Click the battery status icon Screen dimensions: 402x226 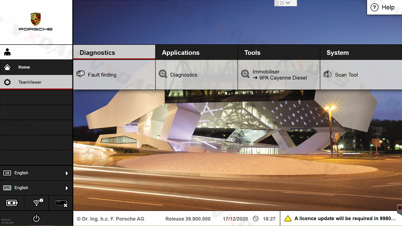pyautogui.click(x=12, y=203)
